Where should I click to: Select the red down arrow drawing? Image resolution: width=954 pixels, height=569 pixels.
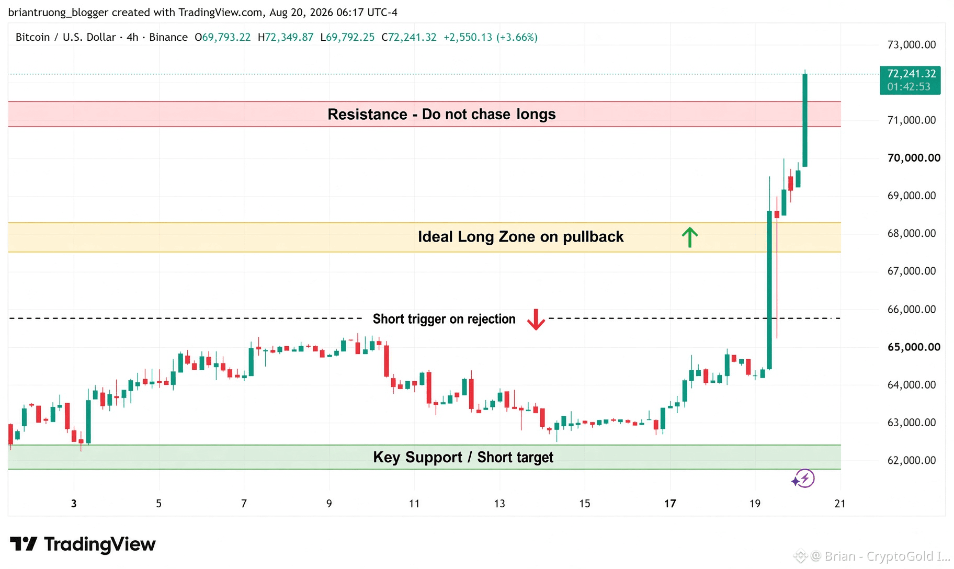point(536,320)
